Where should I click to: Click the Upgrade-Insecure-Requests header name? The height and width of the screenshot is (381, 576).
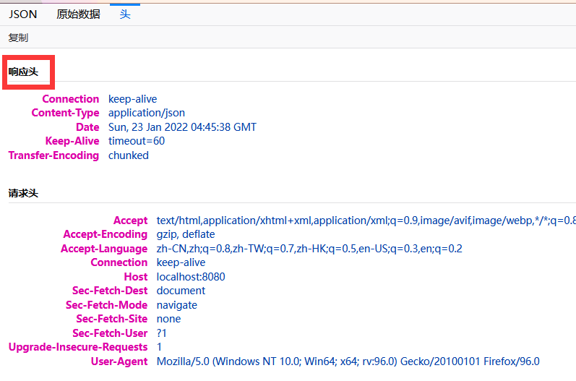(78, 347)
